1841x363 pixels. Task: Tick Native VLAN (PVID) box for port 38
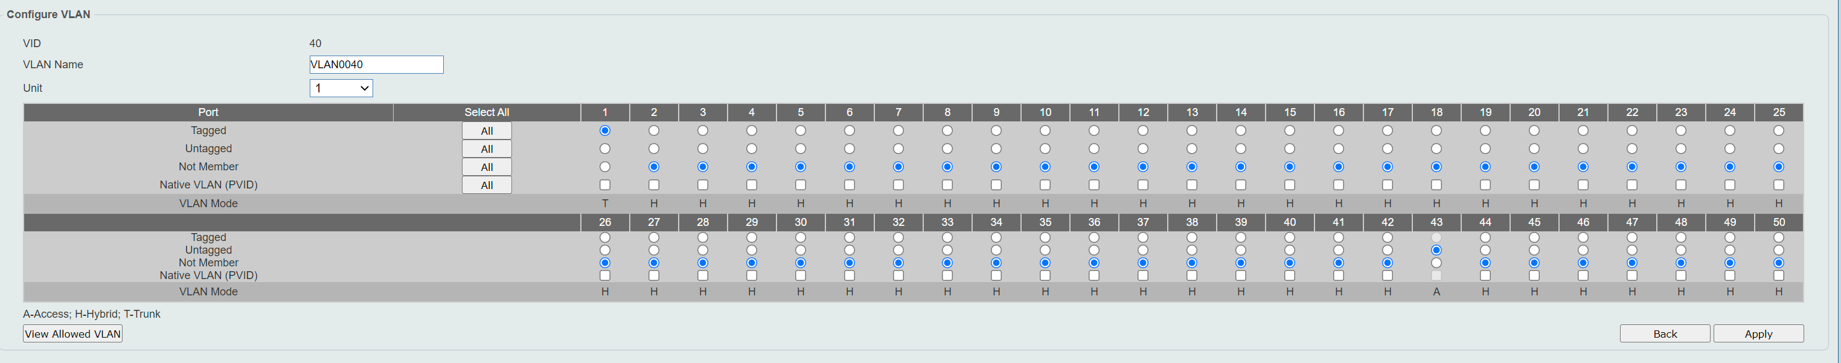1191,276
